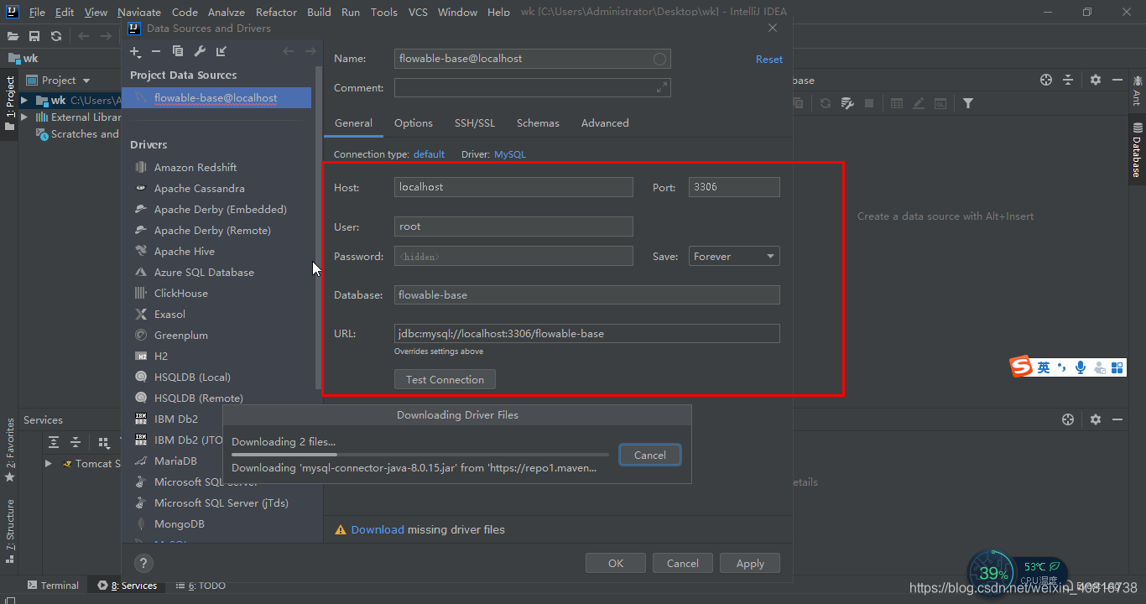
Task: Click the Port field showing 3306
Action: coord(734,187)
